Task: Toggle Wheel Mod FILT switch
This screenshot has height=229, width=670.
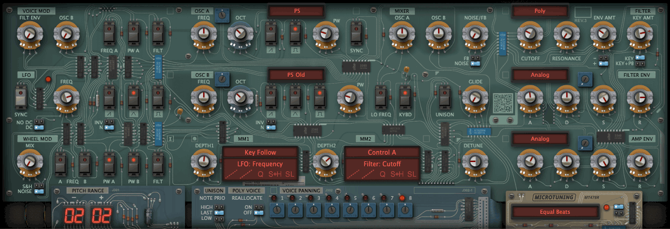Action: tap(158, 164)
